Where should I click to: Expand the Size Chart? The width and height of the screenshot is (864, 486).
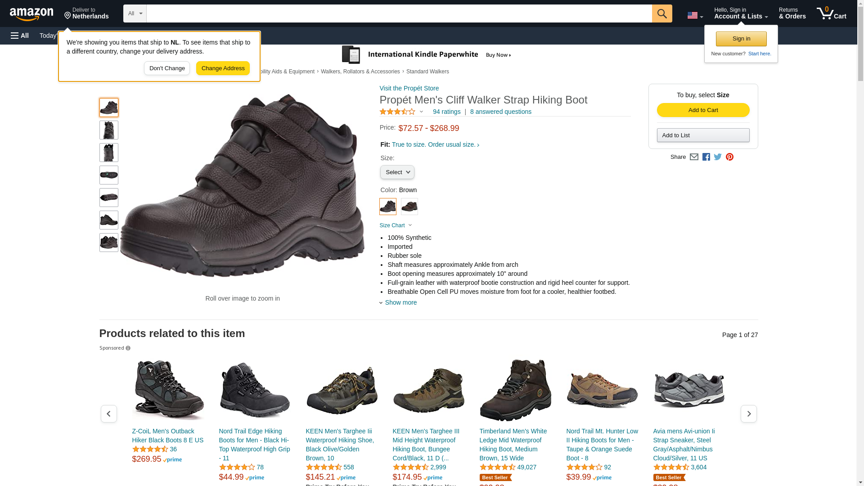click(x=396, y=225)
